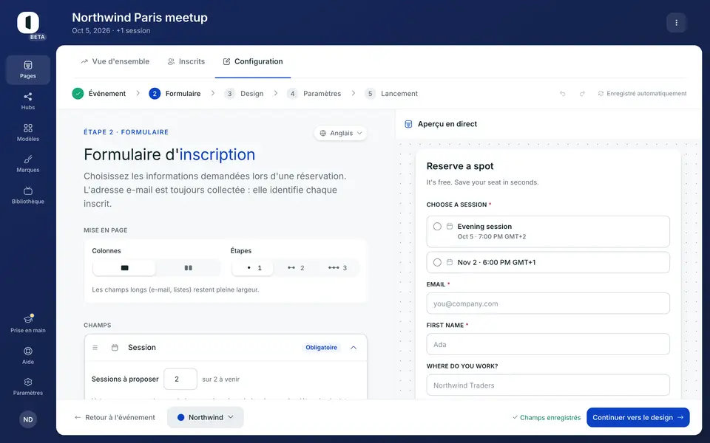Click the Email field in preview
This screenshot has width=710, height=443.
[x=548, y=303]
